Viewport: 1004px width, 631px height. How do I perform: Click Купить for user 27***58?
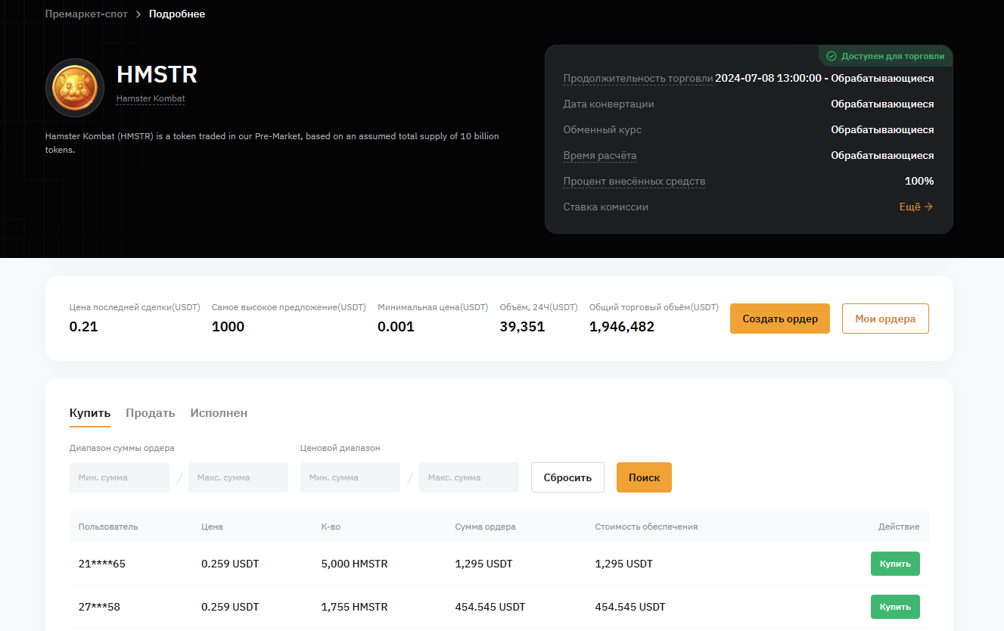(895, 607)
